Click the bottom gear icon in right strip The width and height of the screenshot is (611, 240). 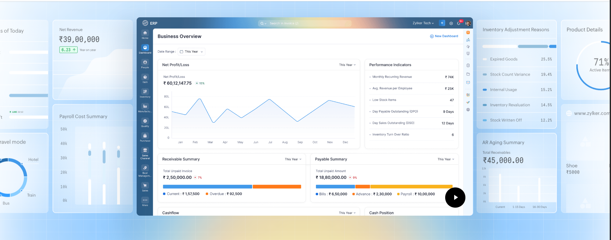(468, 110)
